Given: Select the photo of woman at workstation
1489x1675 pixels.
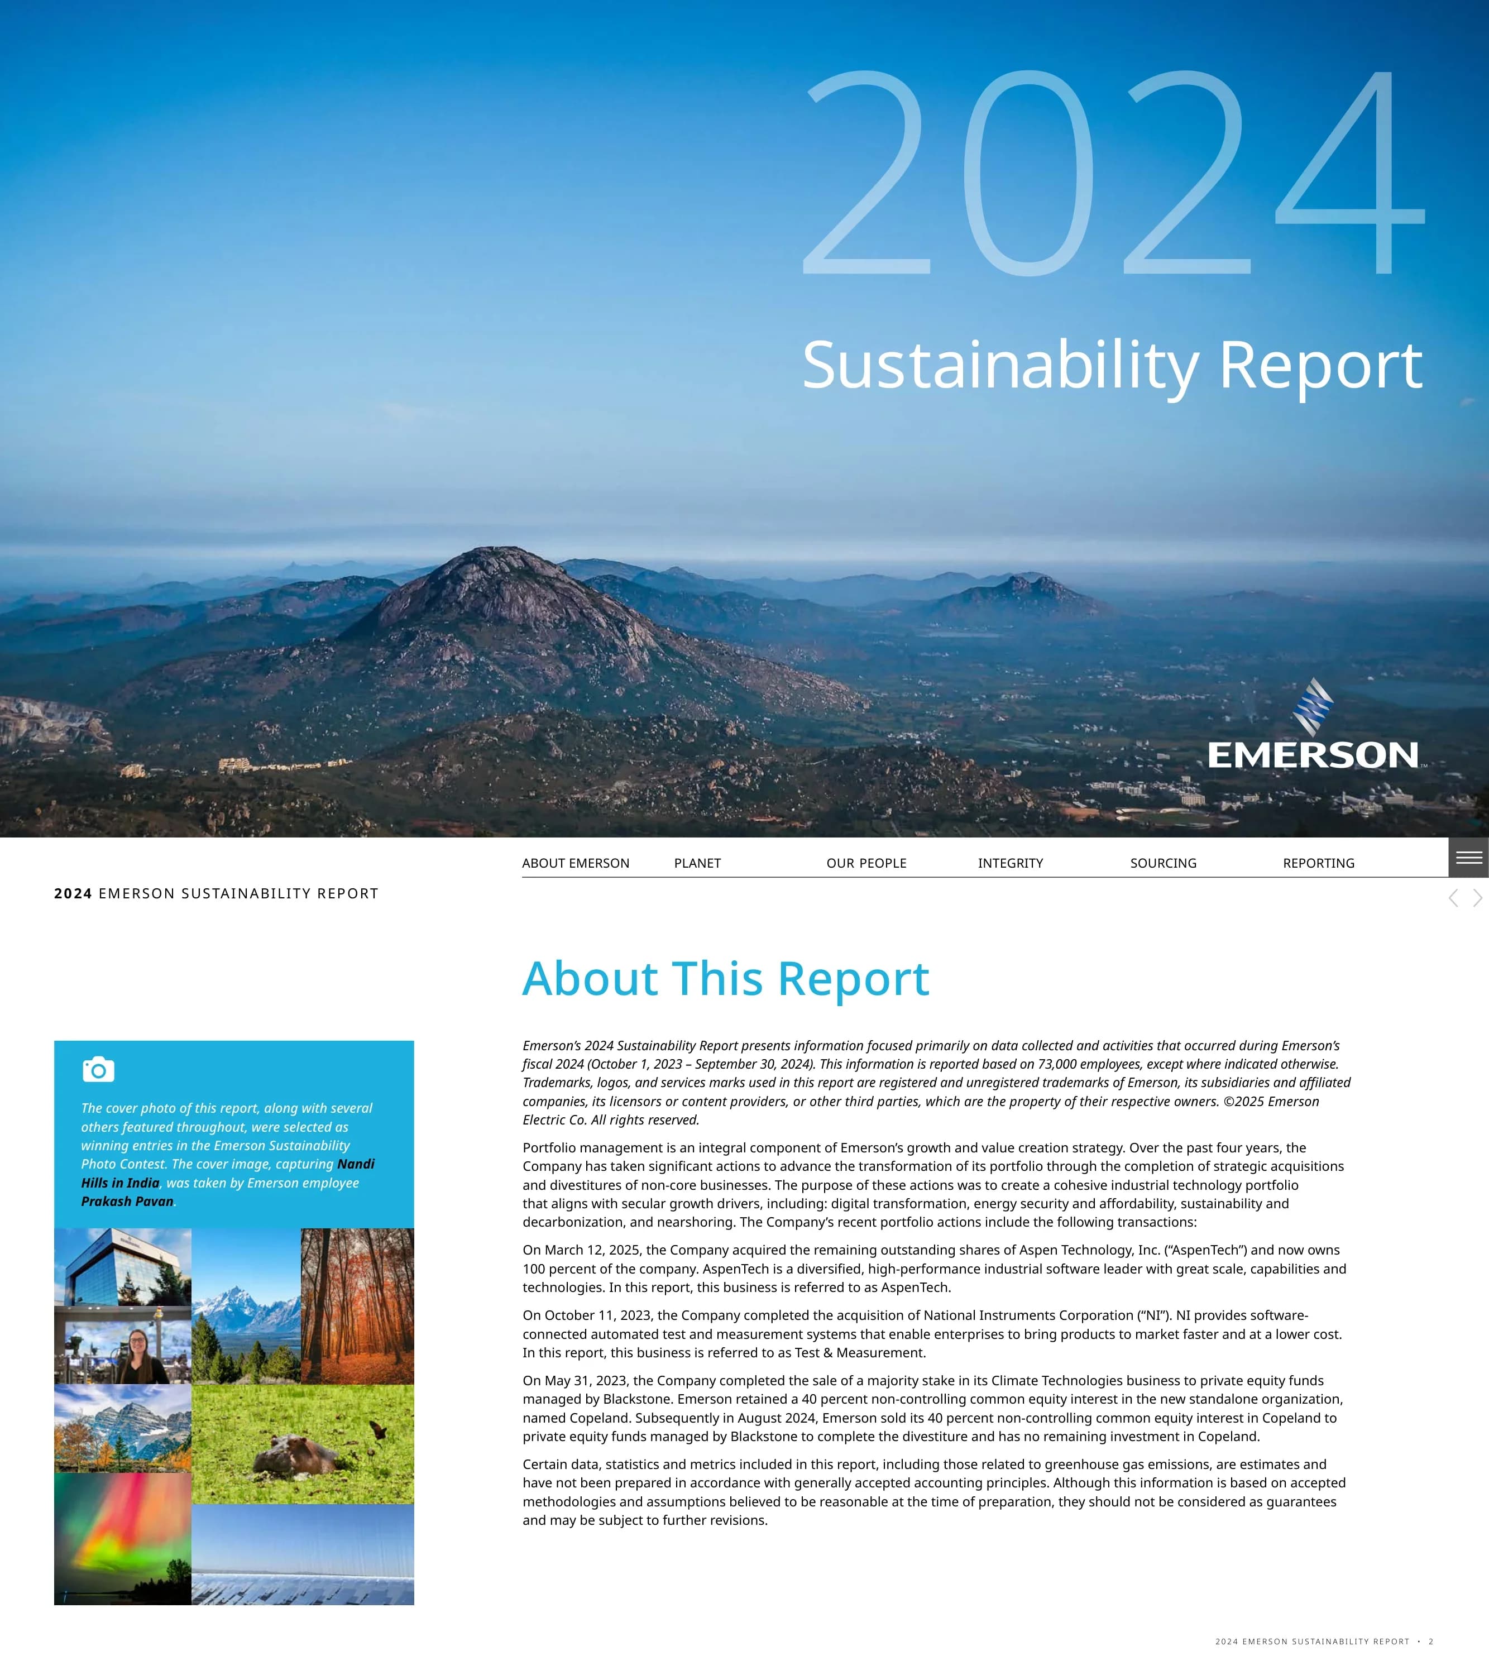Looking at the screenshot, I should [123, 1346].
